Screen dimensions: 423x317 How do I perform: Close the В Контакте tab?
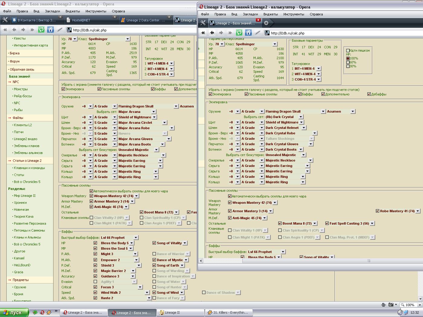pos(60,17)
